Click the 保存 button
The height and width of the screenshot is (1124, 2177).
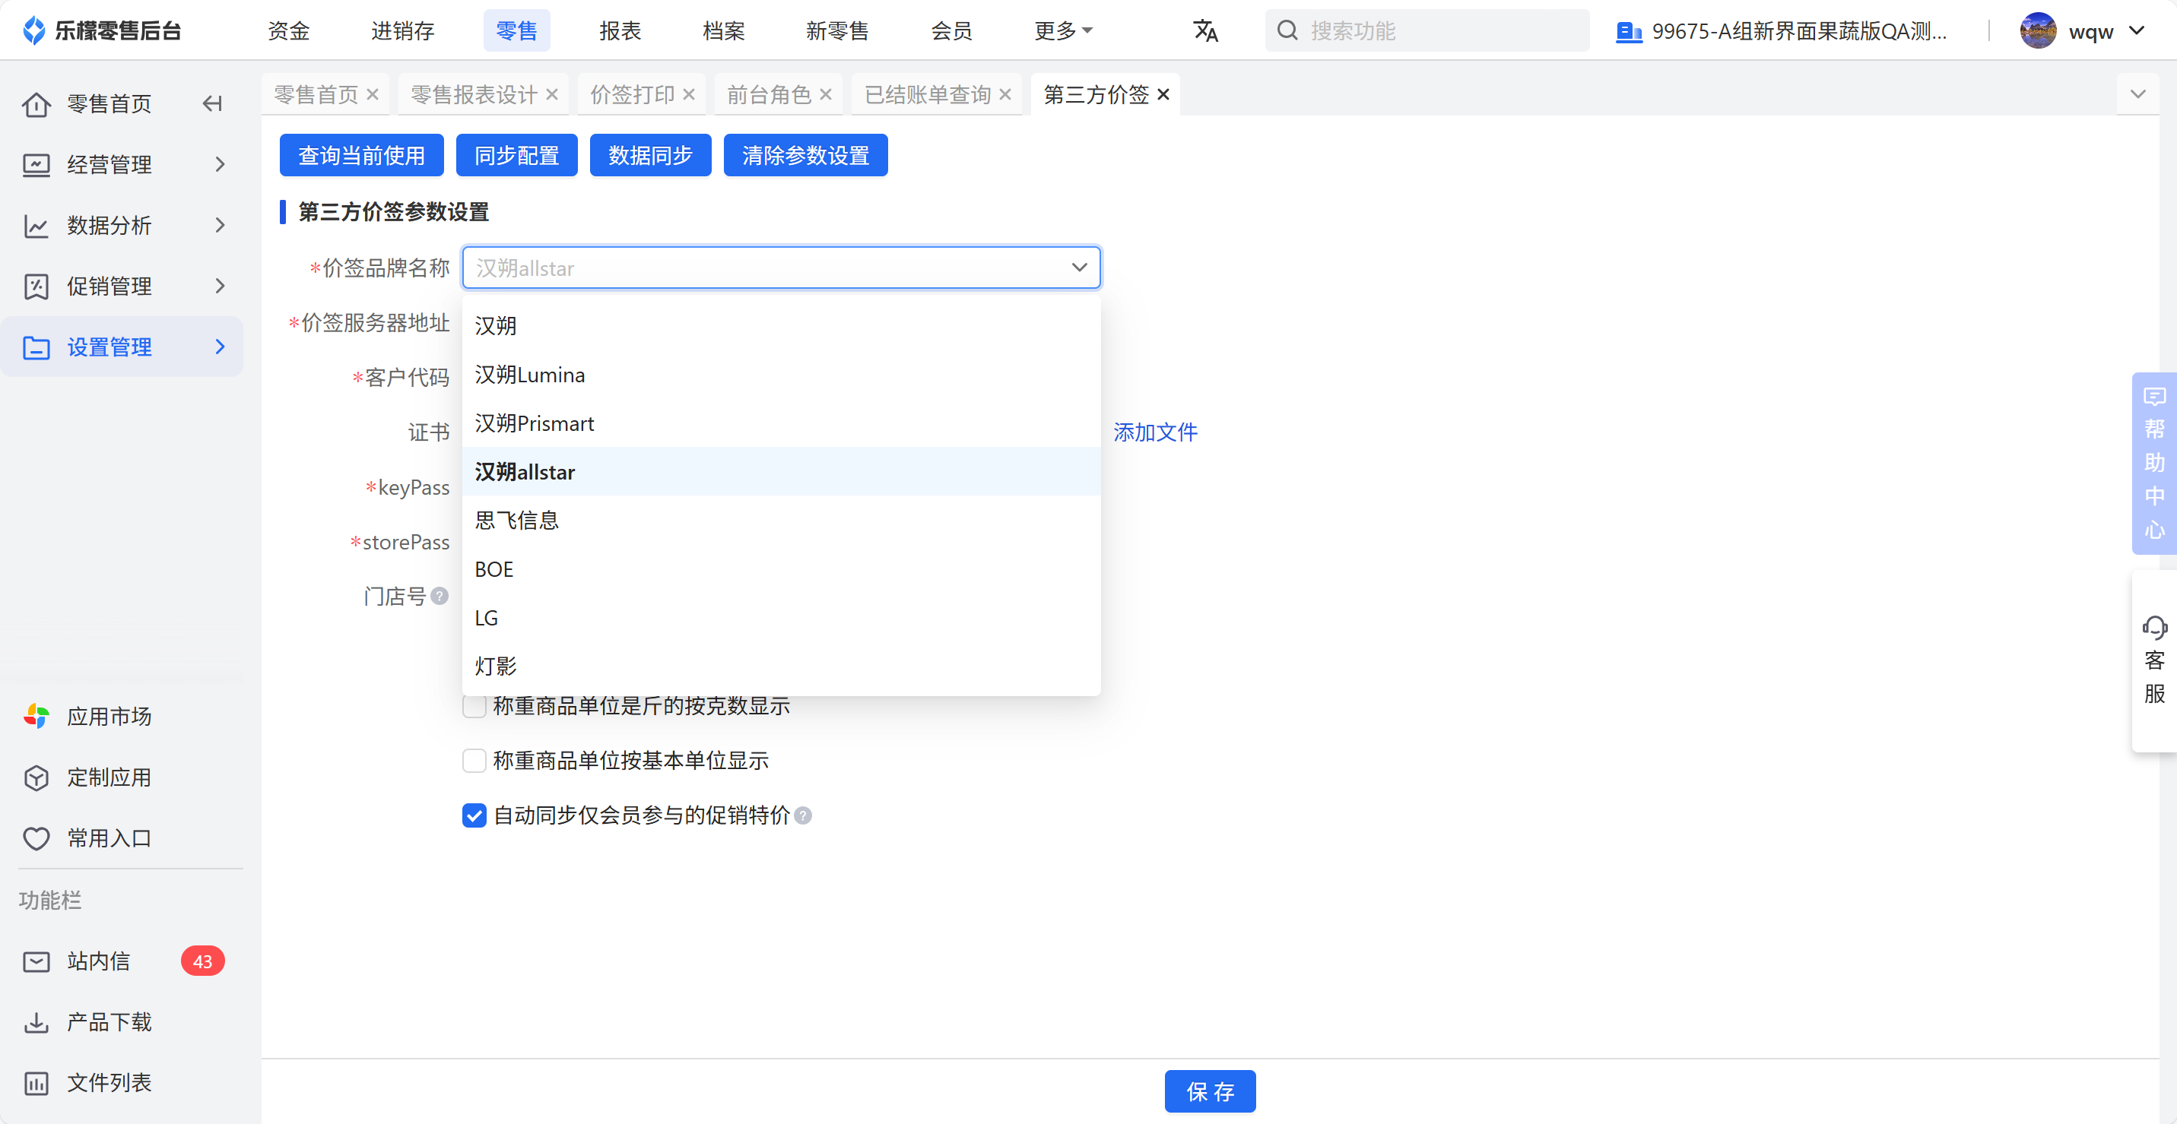[1209, 1092]
